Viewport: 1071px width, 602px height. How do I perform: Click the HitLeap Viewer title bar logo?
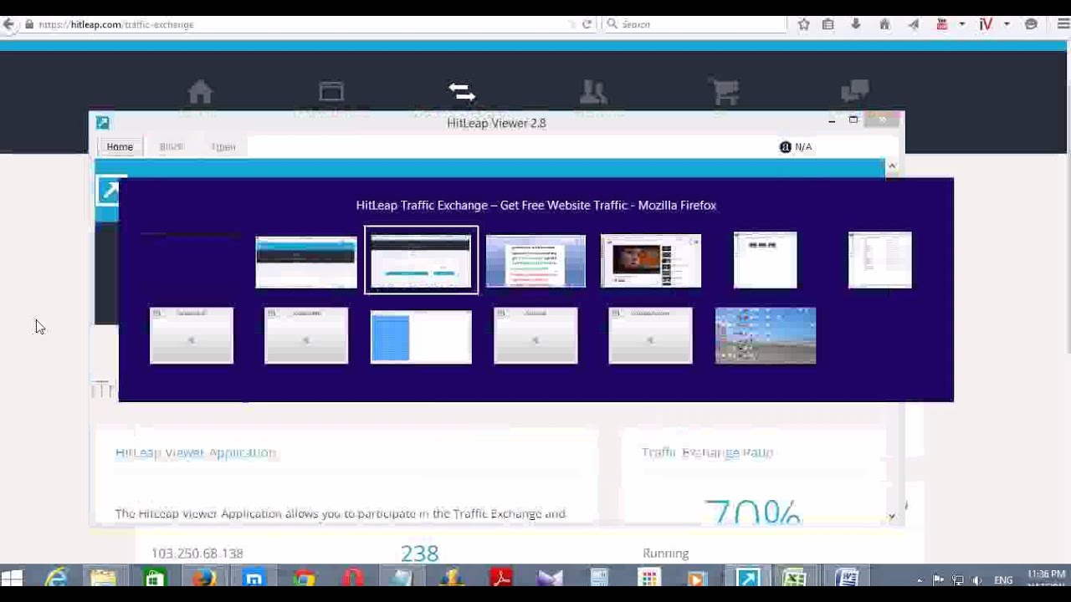[x=103, y=123]
